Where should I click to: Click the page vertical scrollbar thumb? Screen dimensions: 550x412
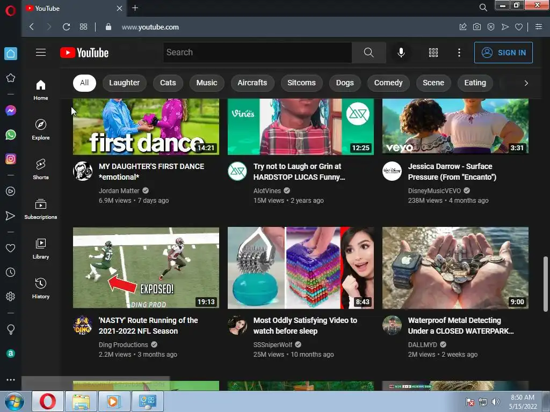(546, 284)
